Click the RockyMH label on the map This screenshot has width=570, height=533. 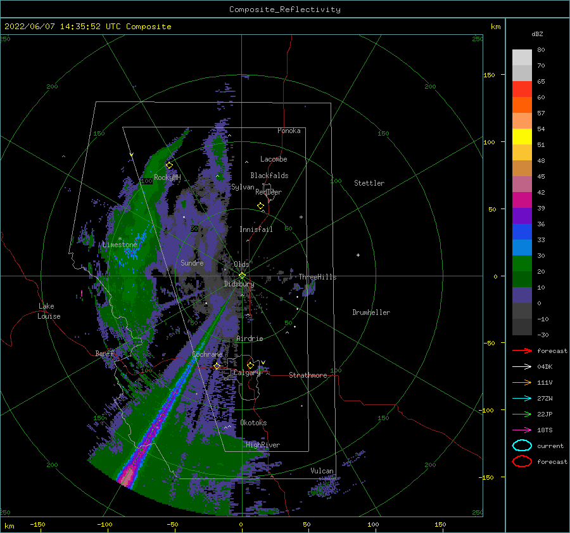coord(167,177)
